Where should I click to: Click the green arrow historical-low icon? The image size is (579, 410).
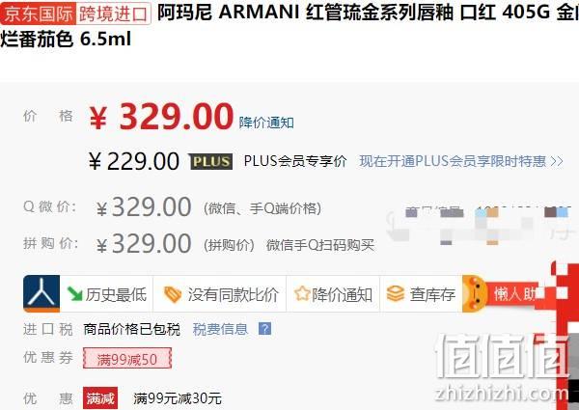pyautogui.click(x=75, y=294)
